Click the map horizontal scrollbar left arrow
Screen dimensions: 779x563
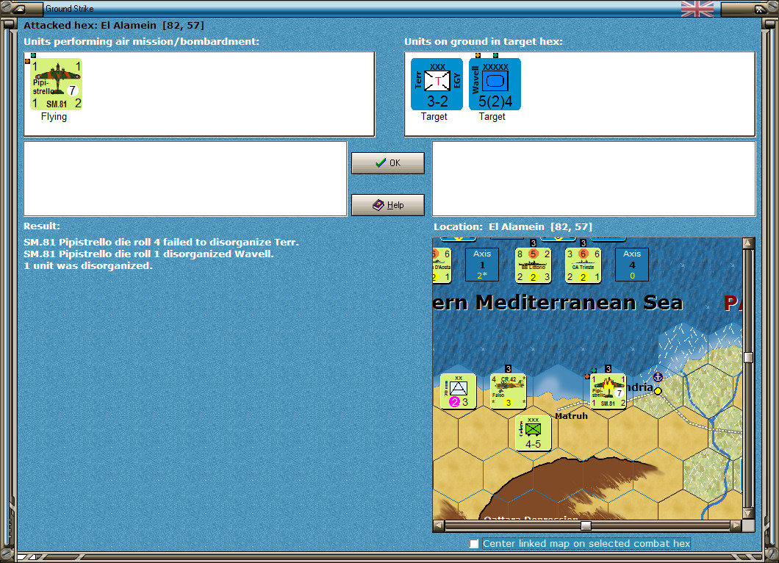(438, 526)
